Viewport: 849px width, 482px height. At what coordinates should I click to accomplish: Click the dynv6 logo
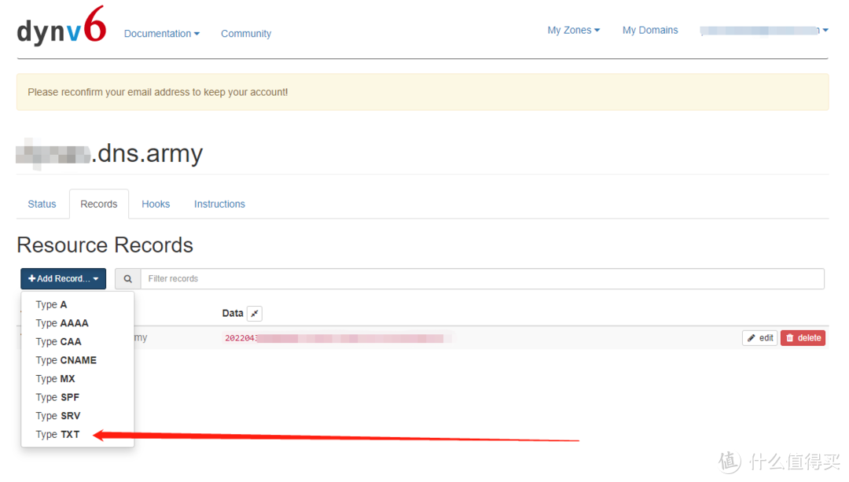[61, 25]
